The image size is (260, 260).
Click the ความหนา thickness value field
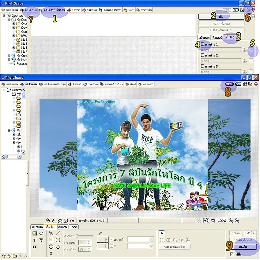(x=83, y=243)
